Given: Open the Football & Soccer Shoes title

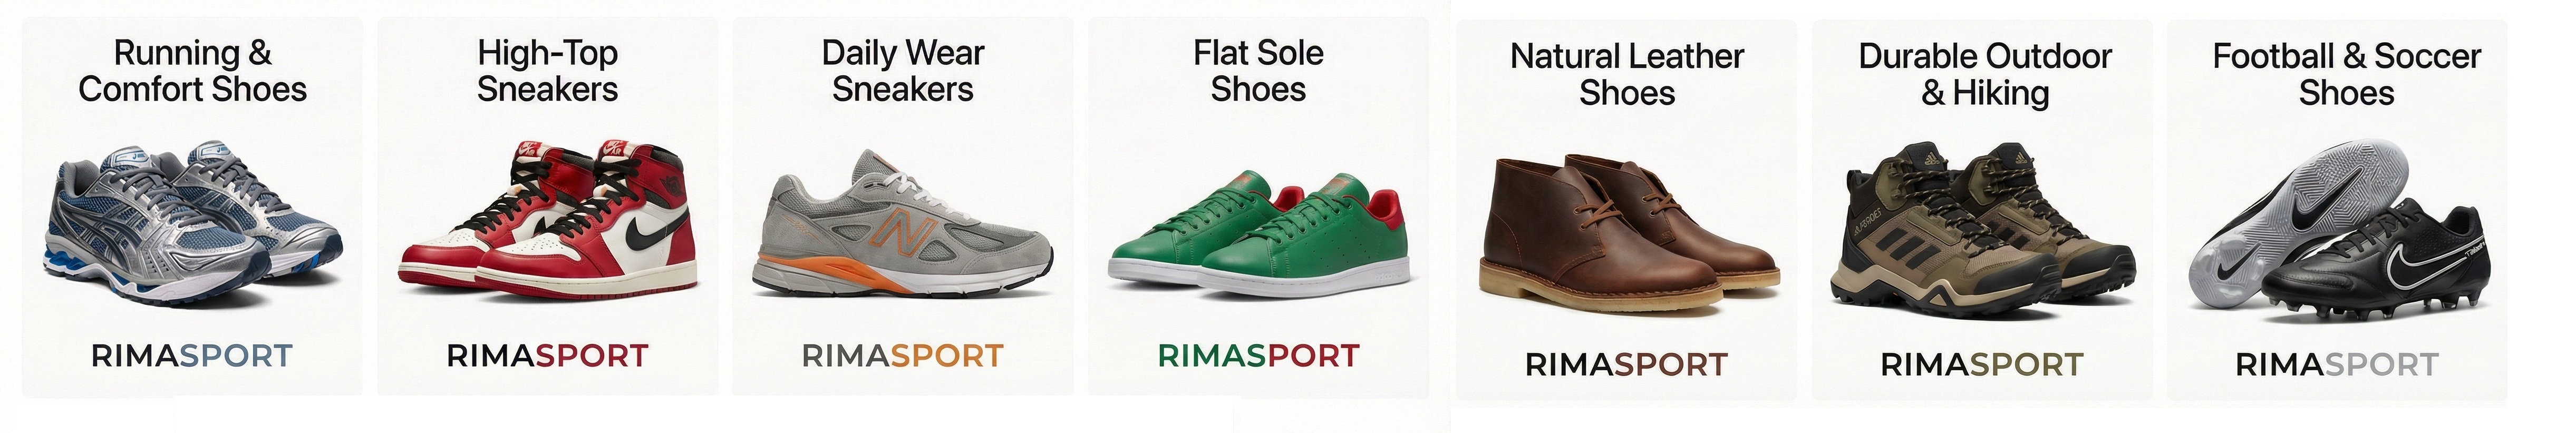Looking at the screenshot, I should 2346,75.
